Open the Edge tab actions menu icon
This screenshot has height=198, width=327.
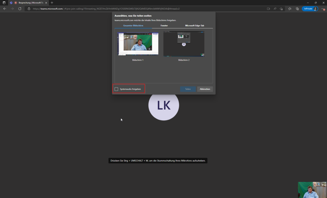click(x=4, y=3)
